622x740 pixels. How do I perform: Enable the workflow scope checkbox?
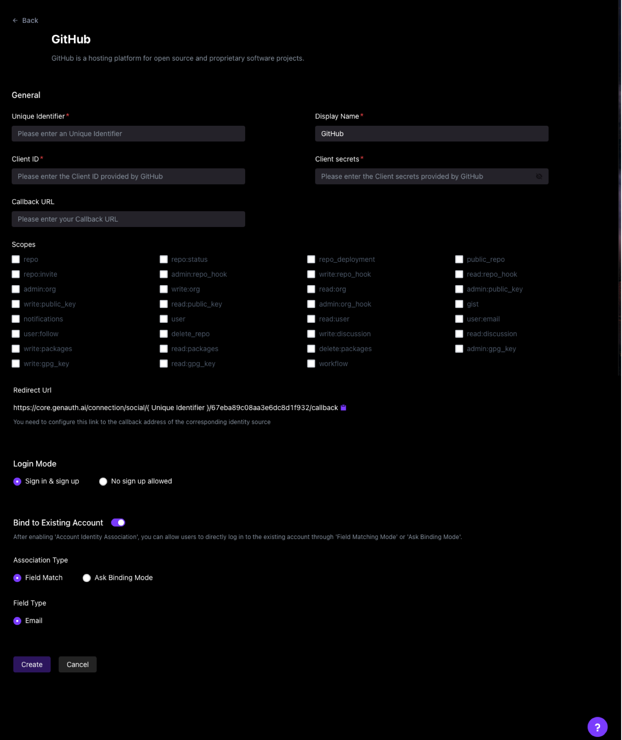[x=311, y=364]
